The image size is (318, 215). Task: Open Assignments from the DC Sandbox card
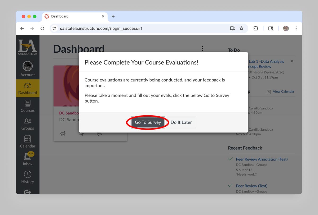click(82, 134)
